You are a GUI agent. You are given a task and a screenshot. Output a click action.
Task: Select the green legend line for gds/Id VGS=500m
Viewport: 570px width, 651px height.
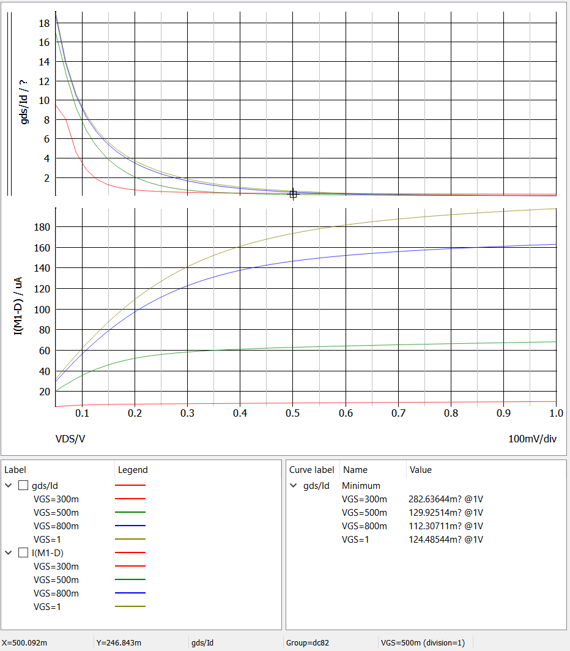(x=131, y=513)
